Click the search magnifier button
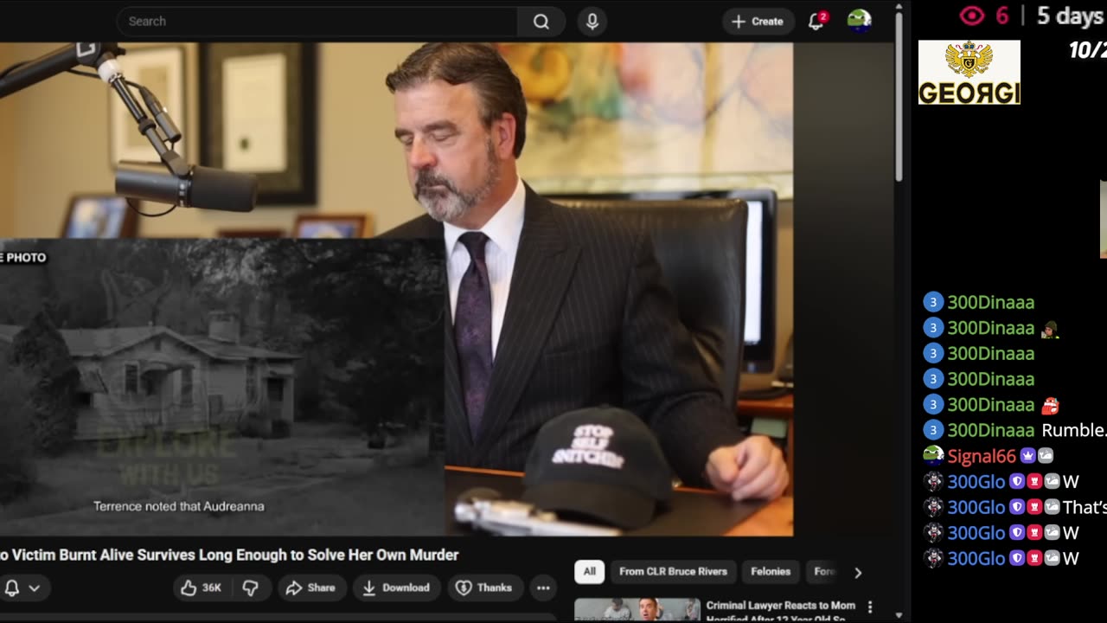1107x623 pixels. (541, 22)
